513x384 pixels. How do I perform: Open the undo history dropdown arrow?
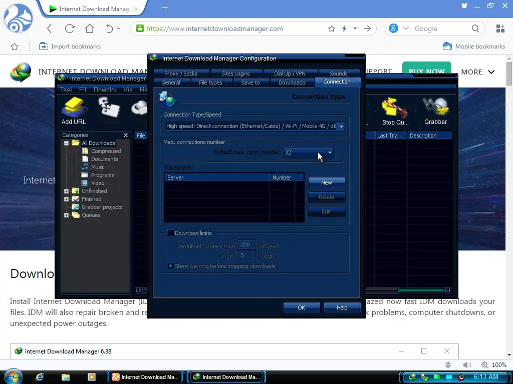coord(119,28)
